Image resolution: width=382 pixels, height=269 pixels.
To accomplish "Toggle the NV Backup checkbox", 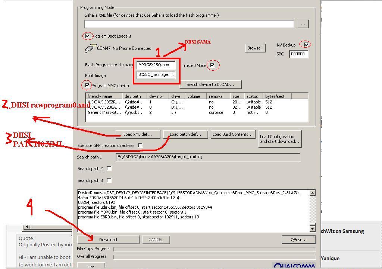I will click(x=306, y=45).
